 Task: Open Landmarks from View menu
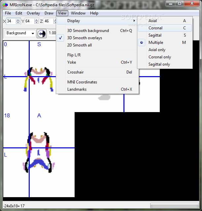(97, 89)
